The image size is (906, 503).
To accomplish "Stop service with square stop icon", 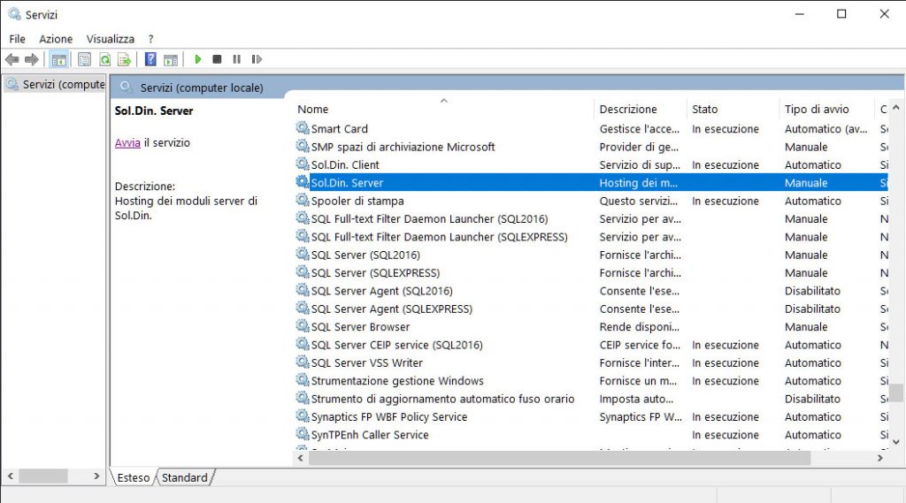I will [x=218, y=59].
